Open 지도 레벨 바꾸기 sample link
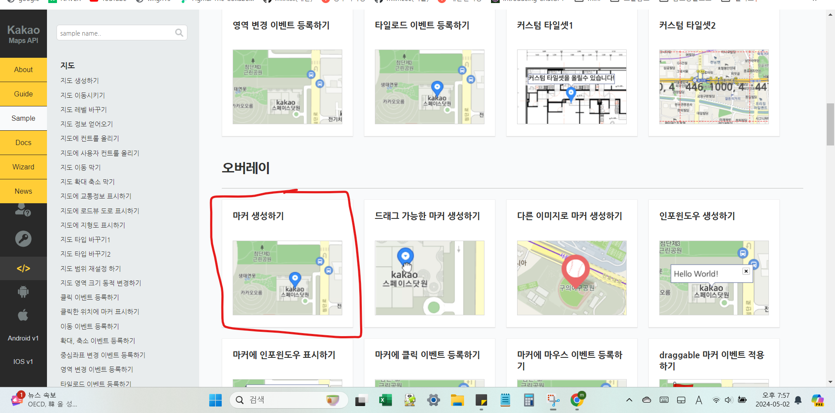This screenshot has width=835, height=413. [83, 109]
